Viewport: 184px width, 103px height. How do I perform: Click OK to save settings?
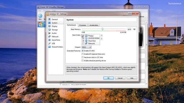108,78
